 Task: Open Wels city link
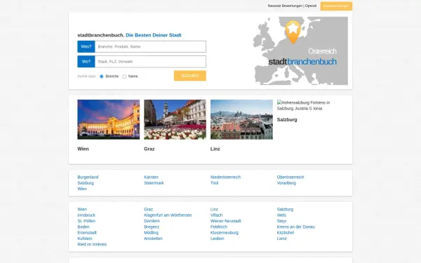(x=281, y=215)
